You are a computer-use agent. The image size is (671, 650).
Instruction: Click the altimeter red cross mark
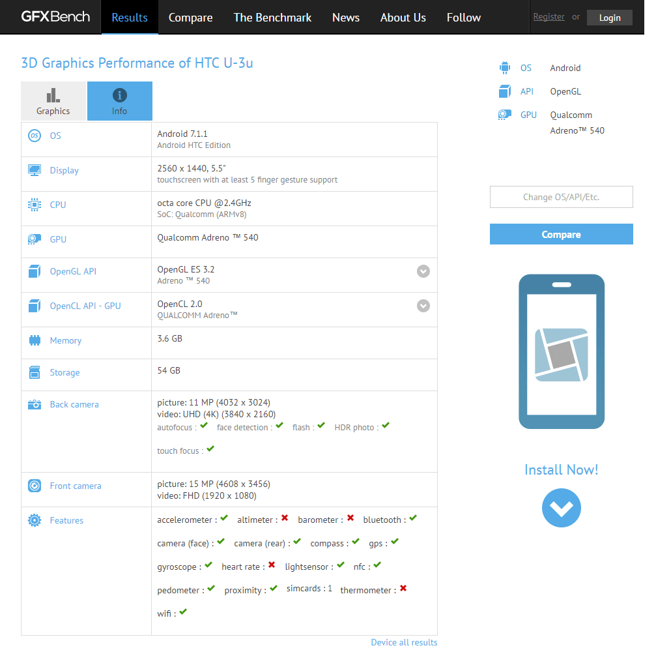click(x=285, y=518)
